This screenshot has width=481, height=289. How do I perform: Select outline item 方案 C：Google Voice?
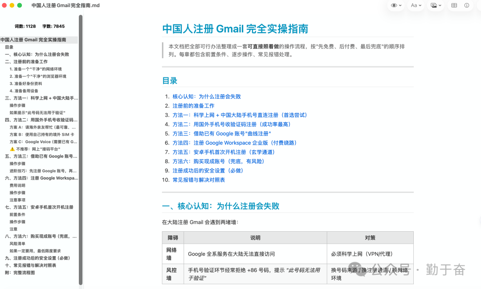point(43,142)
